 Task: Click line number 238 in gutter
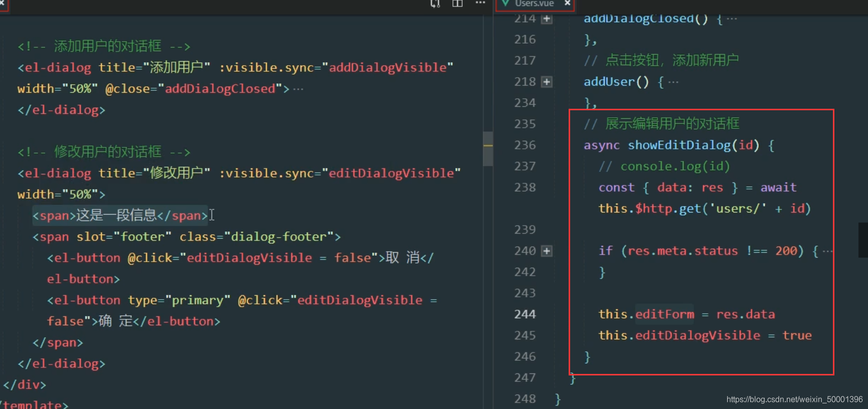pyautogui.click(x=525, y=187)
